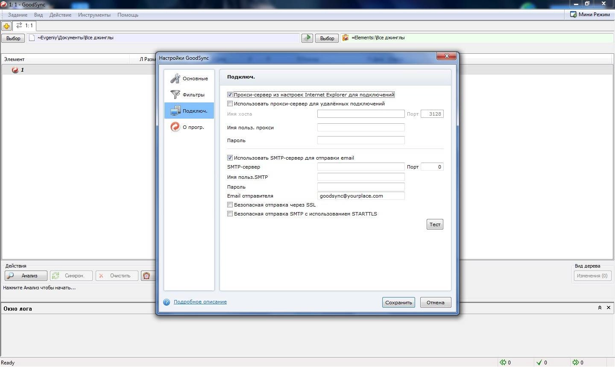The width and height of the screenshot is (615, 367).
Task: Click the Elements drive icon beside right path
Action: 346,38
